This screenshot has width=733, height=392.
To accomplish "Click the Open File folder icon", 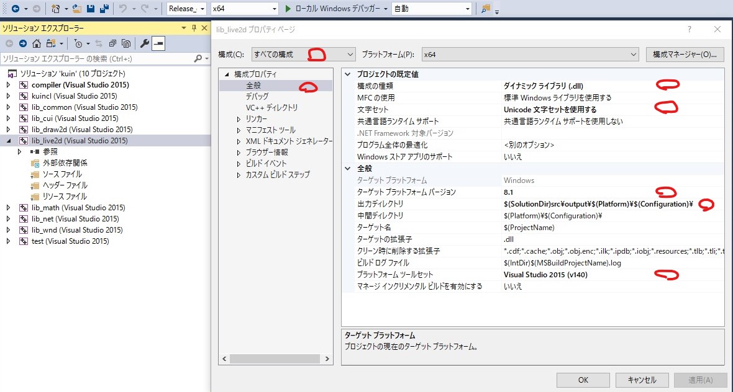I will click(77, 9).
